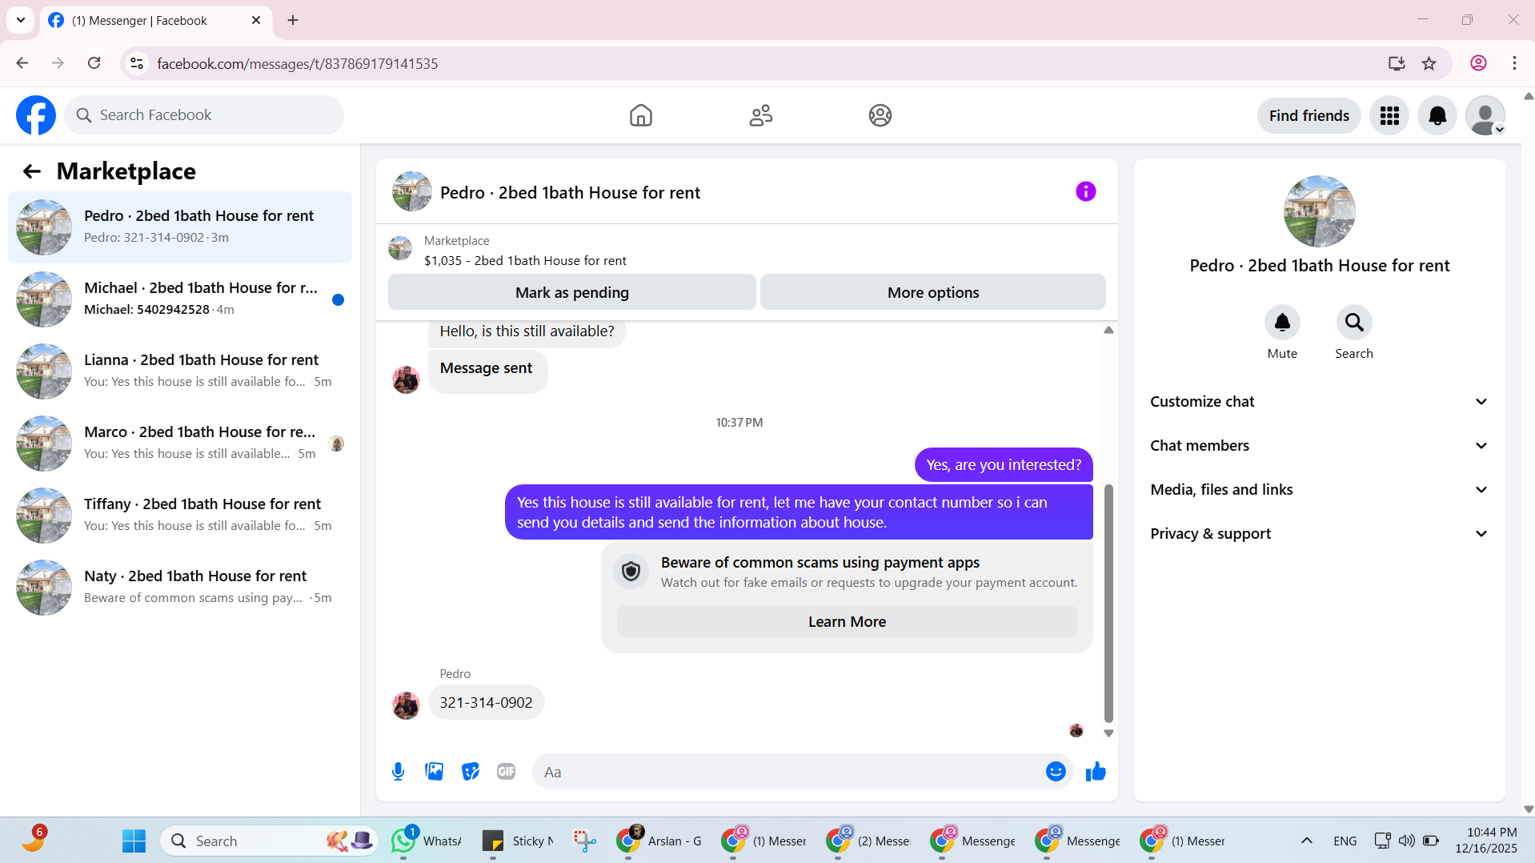Reload the page
Image resolution: width=1535 pixels, height=863 pixels.
click(x=94, y=63)
